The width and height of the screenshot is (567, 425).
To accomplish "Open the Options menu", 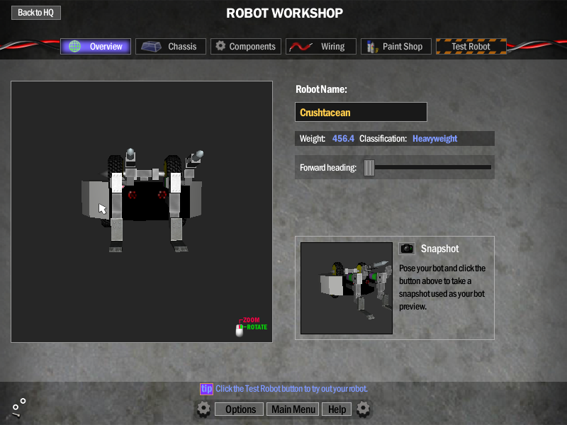I will (x=240, y=409).
